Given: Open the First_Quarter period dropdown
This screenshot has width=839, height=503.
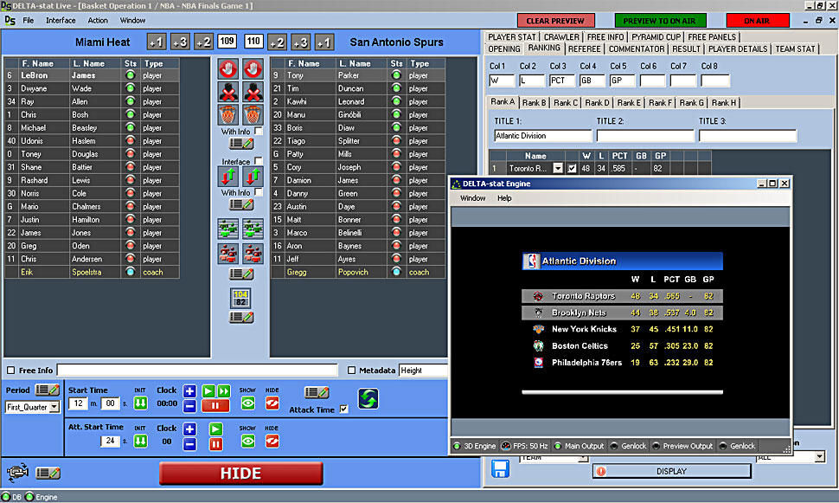Looking at the screenshot, I should [x=54, y=407].
